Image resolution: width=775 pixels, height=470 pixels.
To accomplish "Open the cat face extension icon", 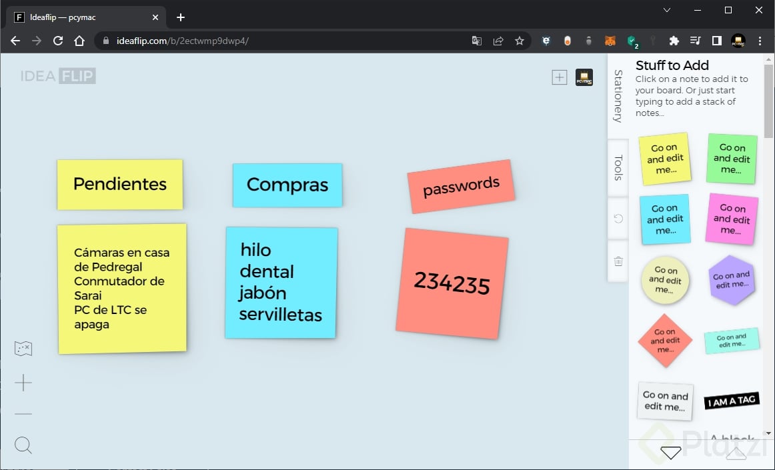I will coord(546,41).
